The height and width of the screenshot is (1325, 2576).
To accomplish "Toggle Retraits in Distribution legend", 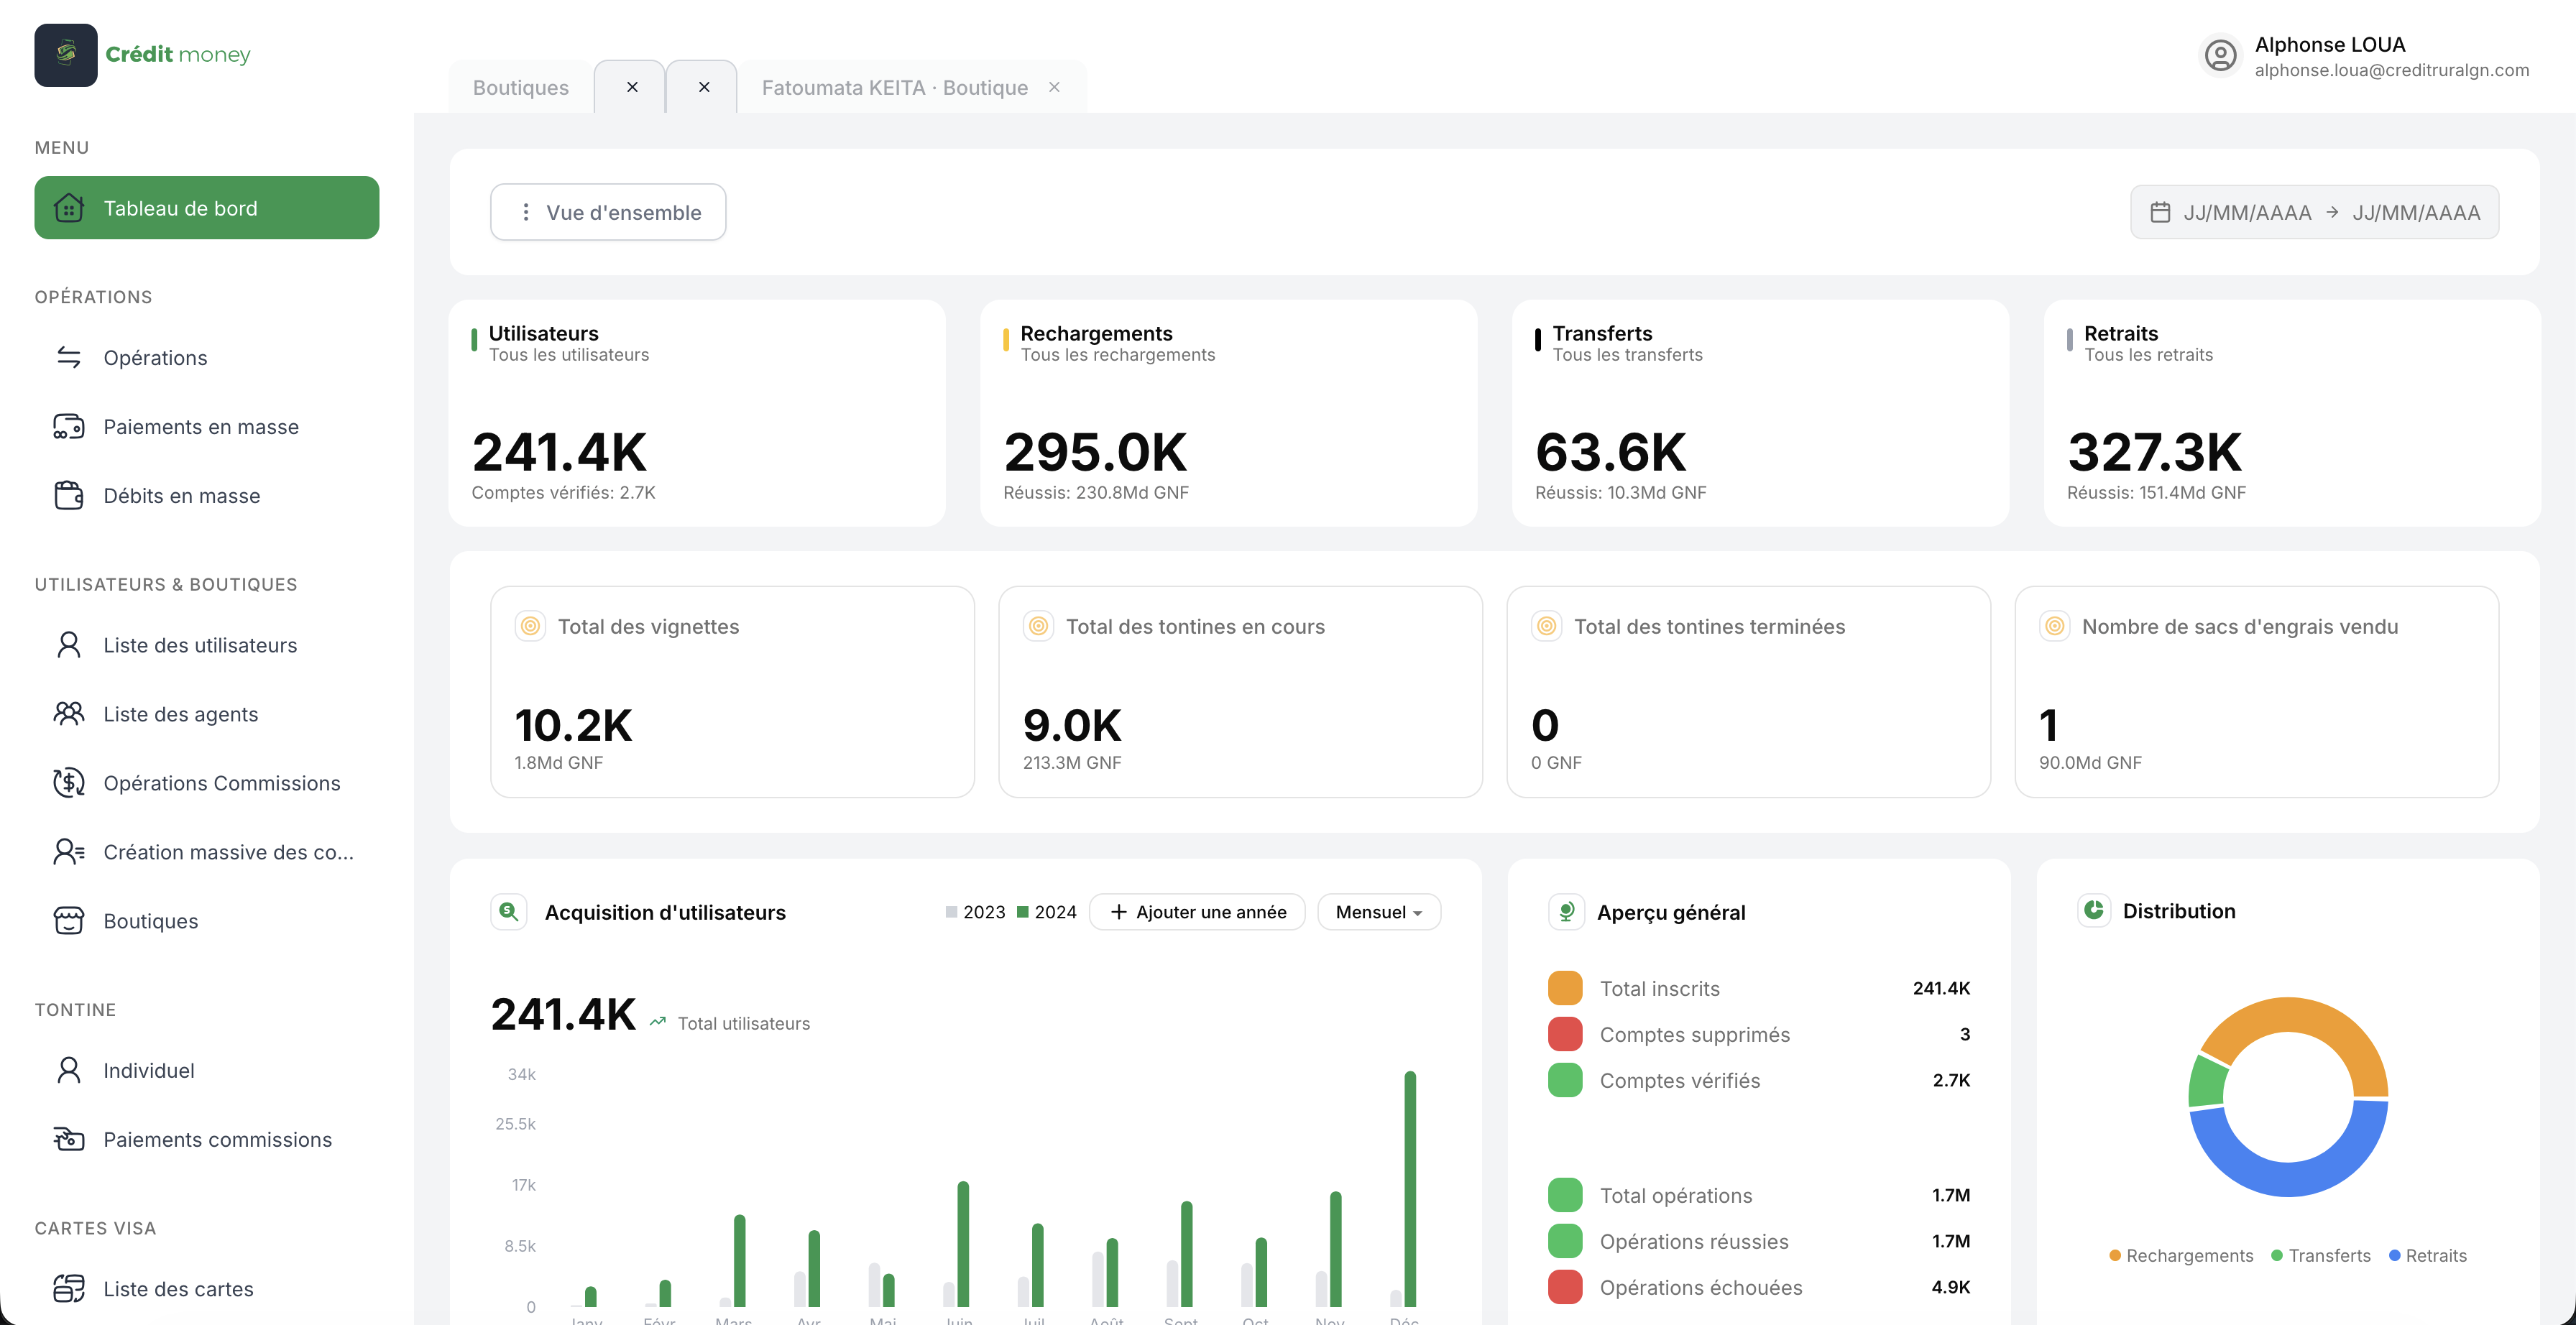I will tap(2428, 1255).
